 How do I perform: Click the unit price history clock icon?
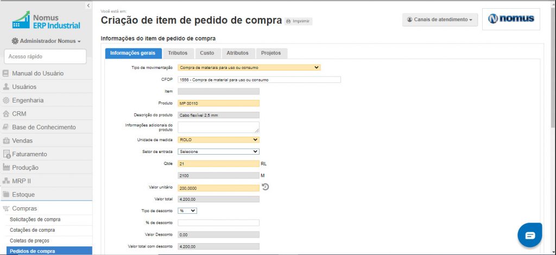[265, 187]
